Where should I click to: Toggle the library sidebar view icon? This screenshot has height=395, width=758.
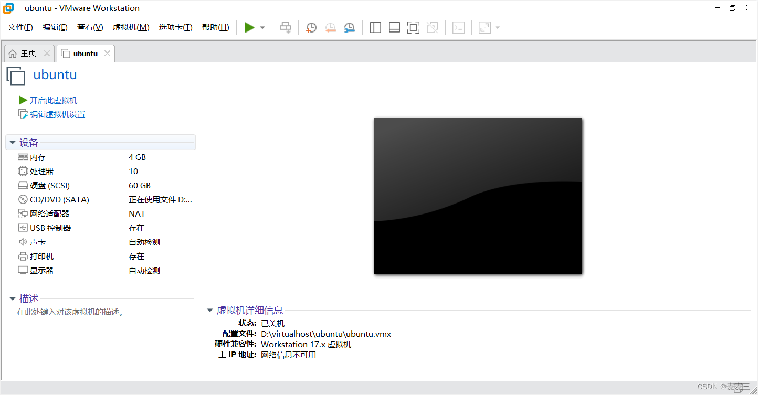coord(375,27)
